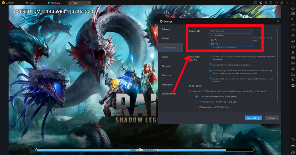The image size is (296, 155).
Task: Click the shake device icon below the location pin
Action: click(x=293, y=85)
